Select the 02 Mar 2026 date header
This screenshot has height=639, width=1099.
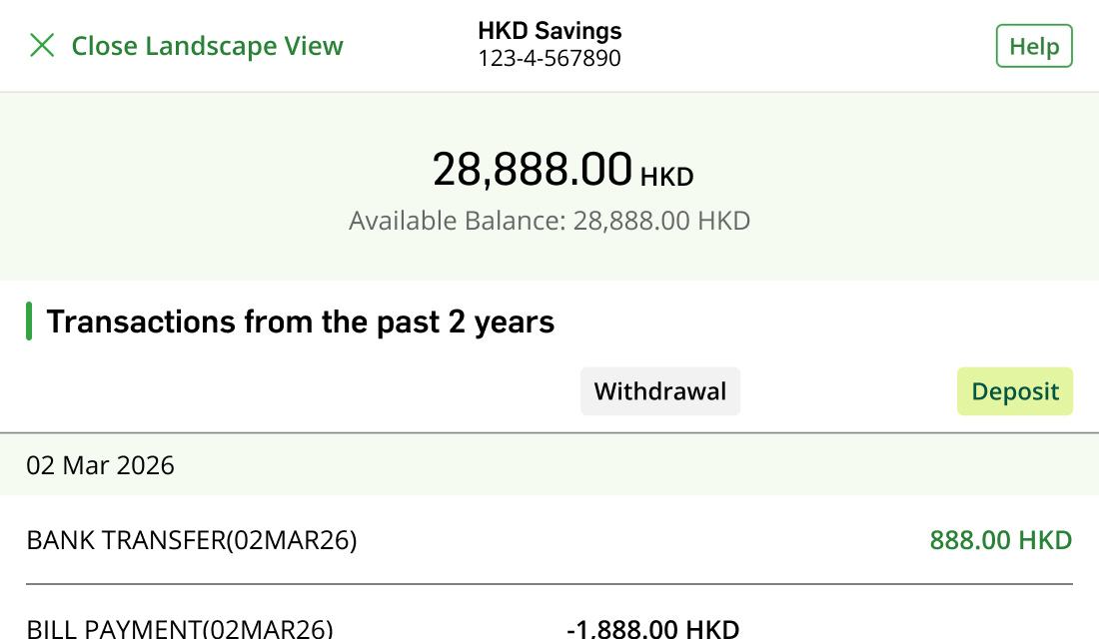[x=101, y=465]
